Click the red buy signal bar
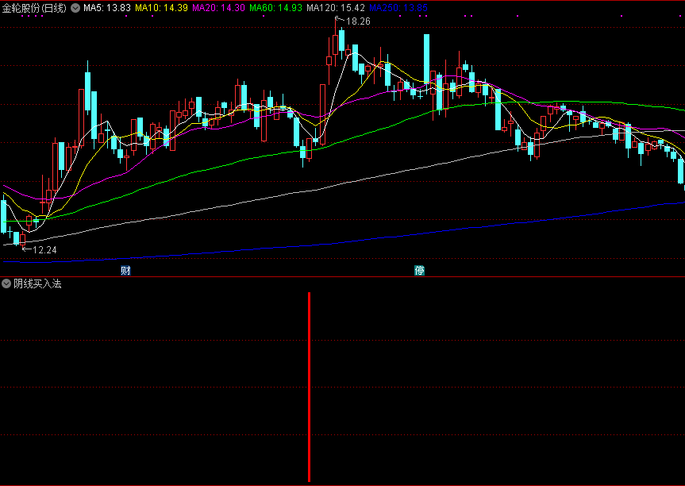685x486 pixels. pyautogui.click(x=310, y=387)
